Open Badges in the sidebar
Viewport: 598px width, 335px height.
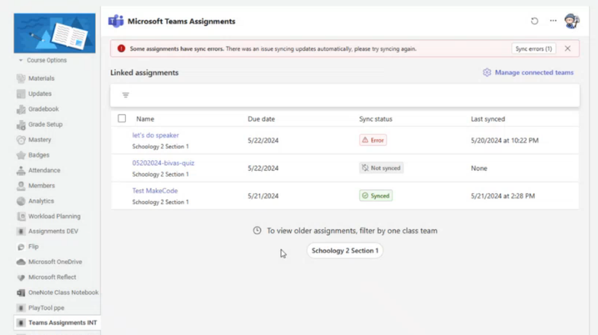click(x=39, y=155)
